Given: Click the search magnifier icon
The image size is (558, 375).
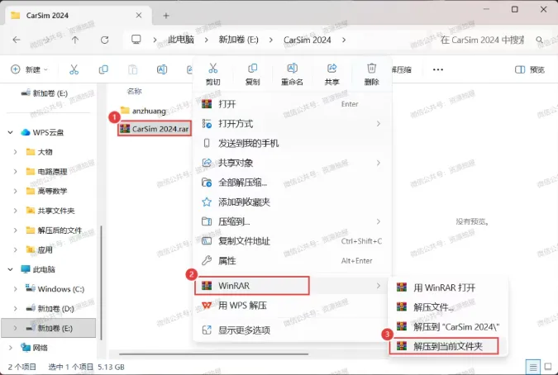Looking at the screenshot, I should [x=540, y=40].
